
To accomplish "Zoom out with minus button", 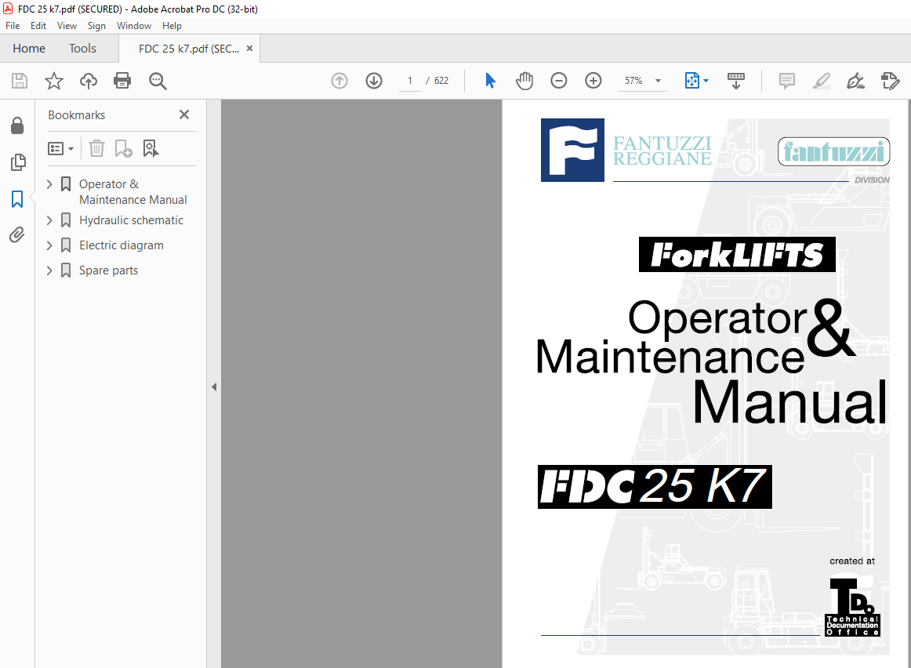I will (558, 81).
